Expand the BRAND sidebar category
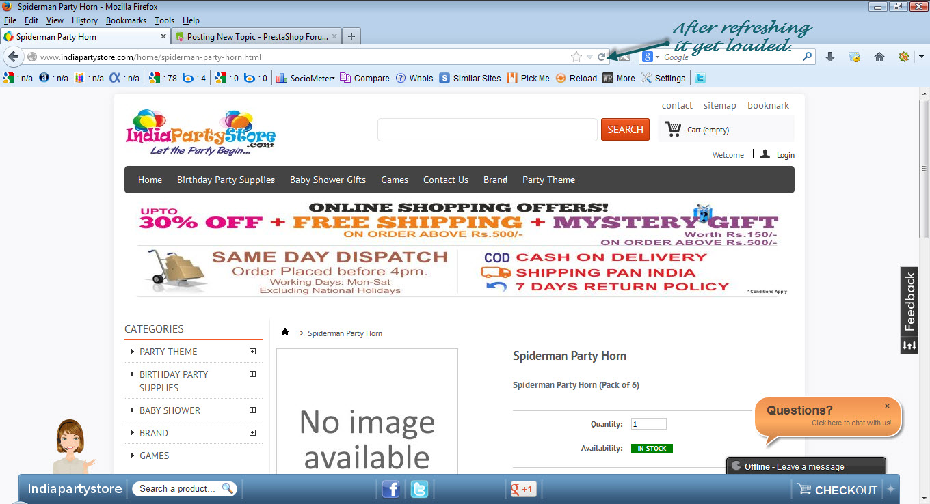 (252, 433)
